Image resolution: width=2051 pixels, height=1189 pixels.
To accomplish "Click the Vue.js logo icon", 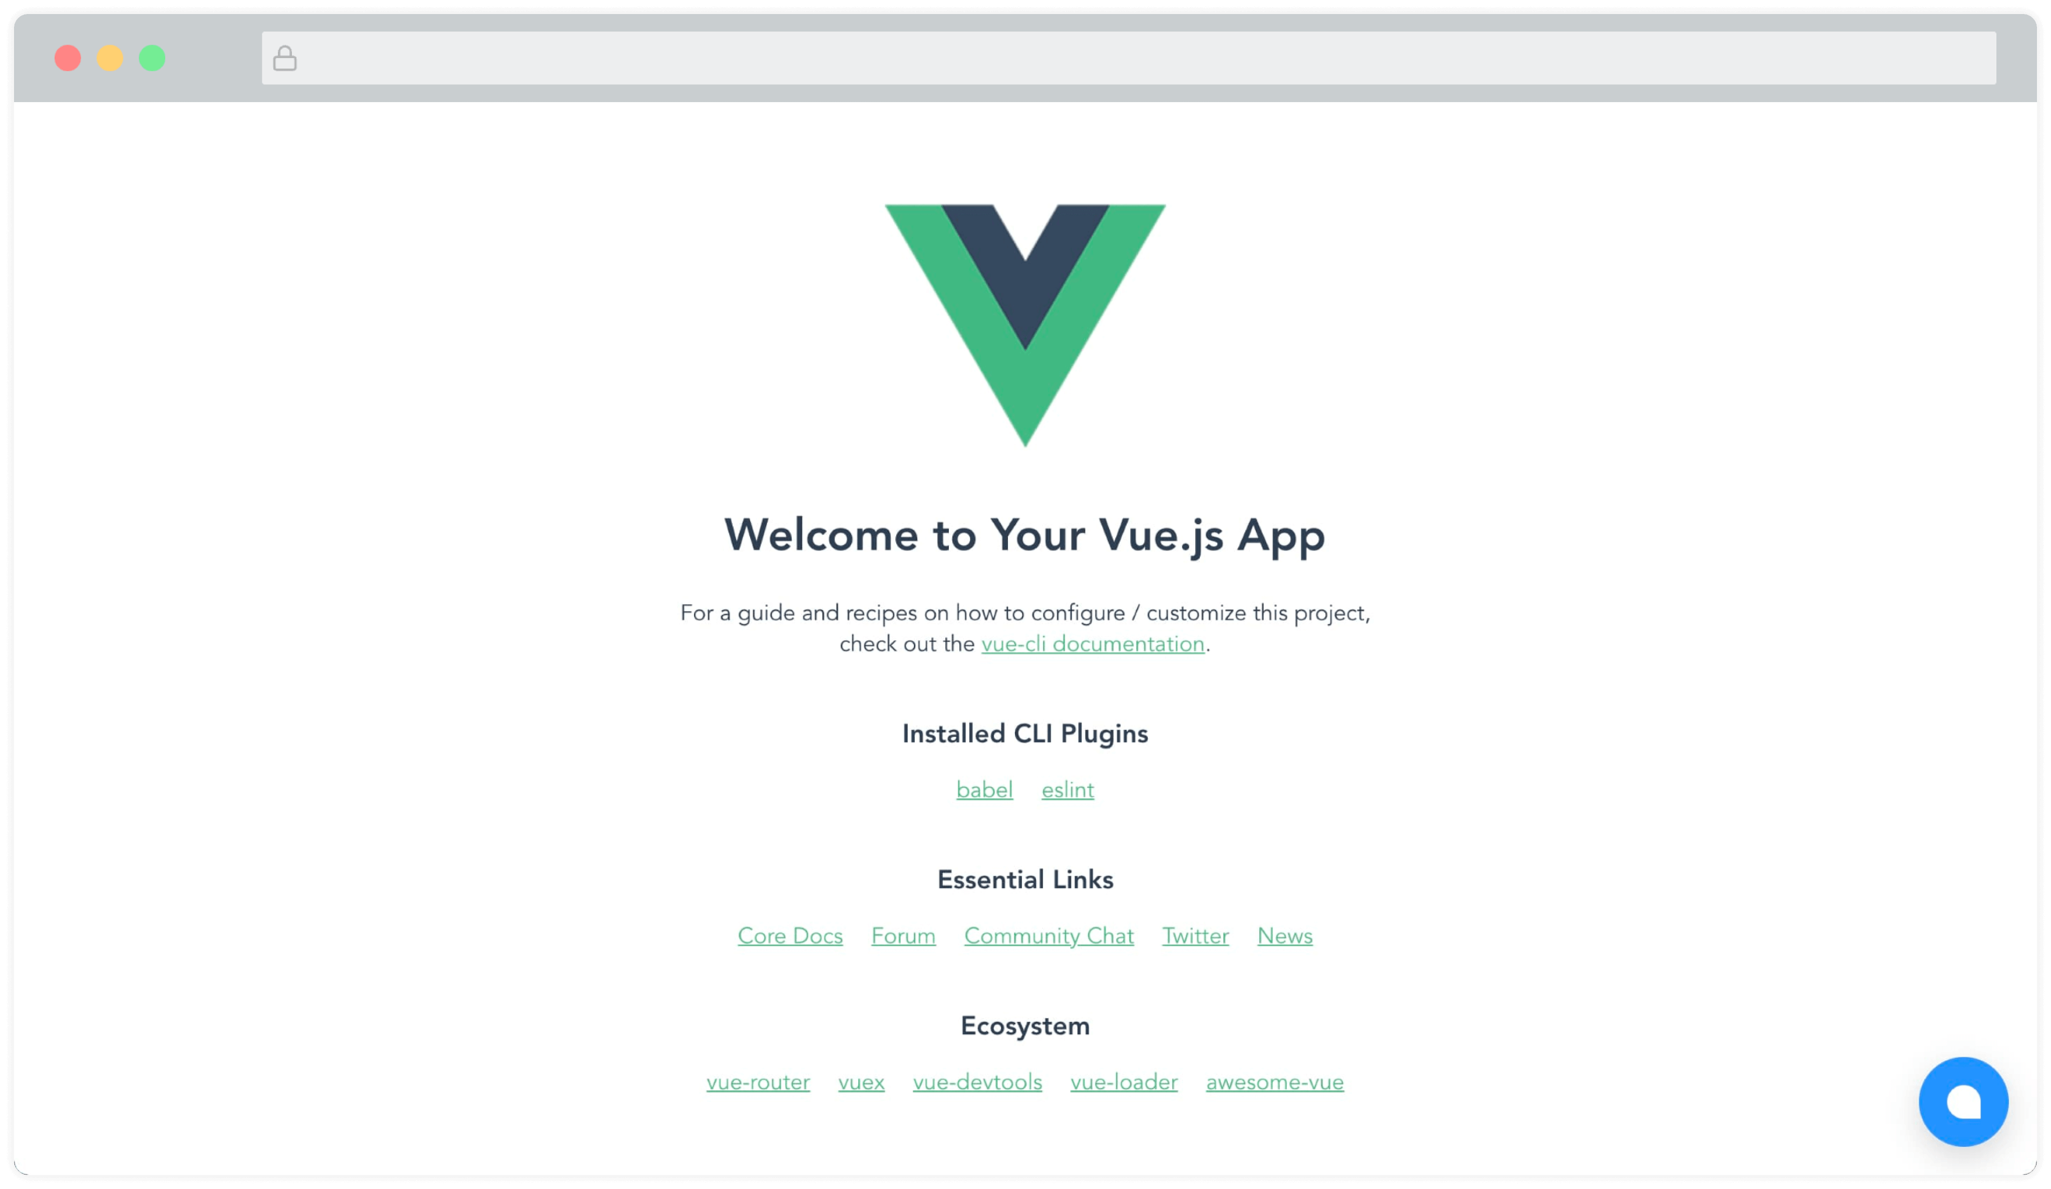I will (x=1025, y=325).
